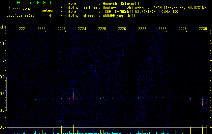The image size is (212, 134).
Task: Click the 2222 time marker
Action: [41, 29]
